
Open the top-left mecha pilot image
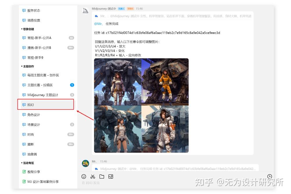(118, 82)
